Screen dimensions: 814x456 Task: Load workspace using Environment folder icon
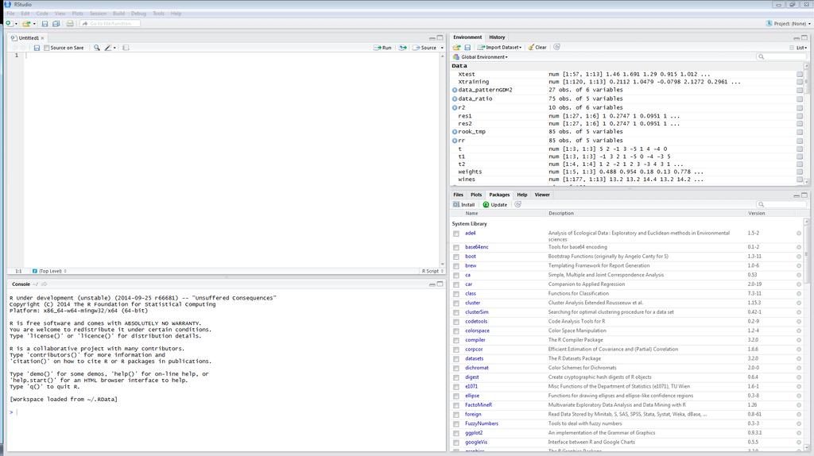point(457,47)
